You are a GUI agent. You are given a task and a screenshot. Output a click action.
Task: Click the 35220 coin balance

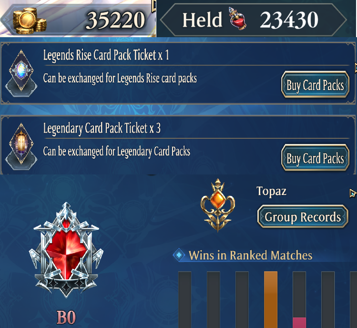(x=115, y=20)
